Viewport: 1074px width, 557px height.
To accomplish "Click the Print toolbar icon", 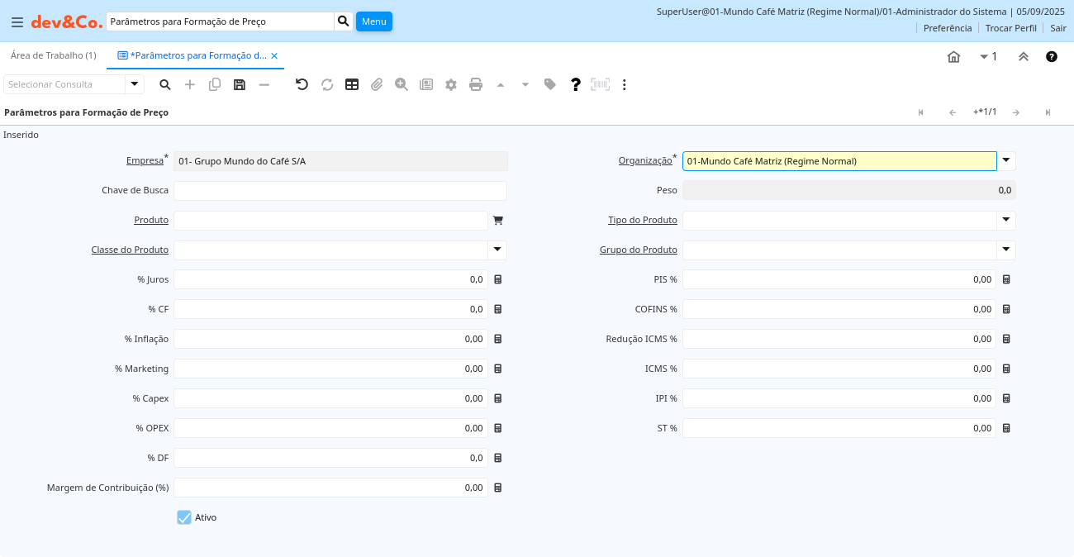I will tap(476, 84).
